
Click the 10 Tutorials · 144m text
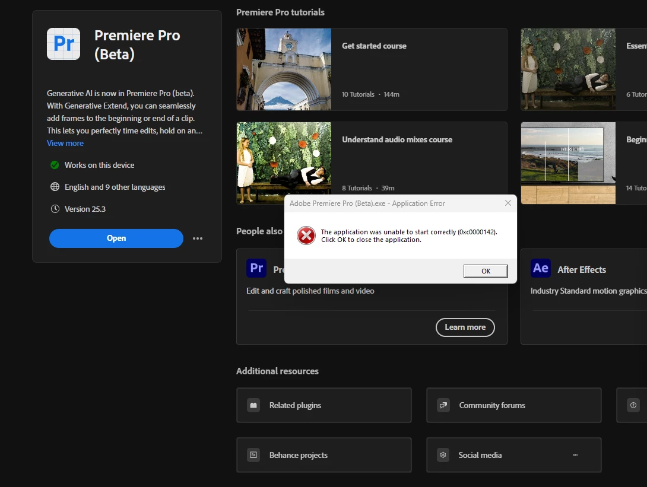coord(370,94)
